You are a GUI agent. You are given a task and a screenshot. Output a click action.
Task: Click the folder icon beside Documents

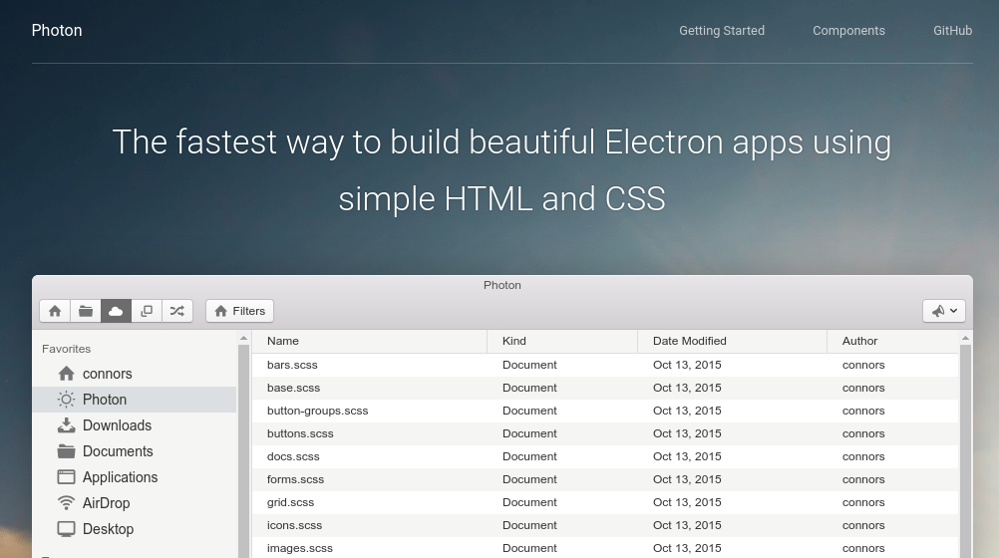(x=66, y=451)
